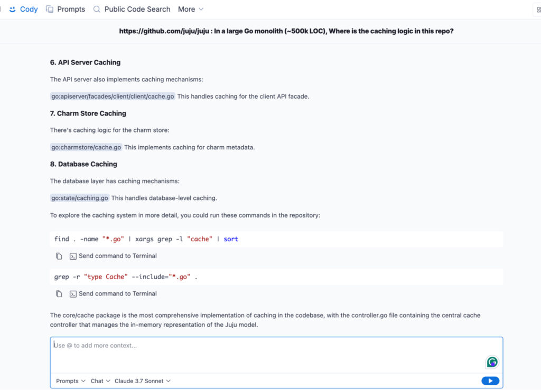Click terminal icon below the find command

click(x=73, y=256)
